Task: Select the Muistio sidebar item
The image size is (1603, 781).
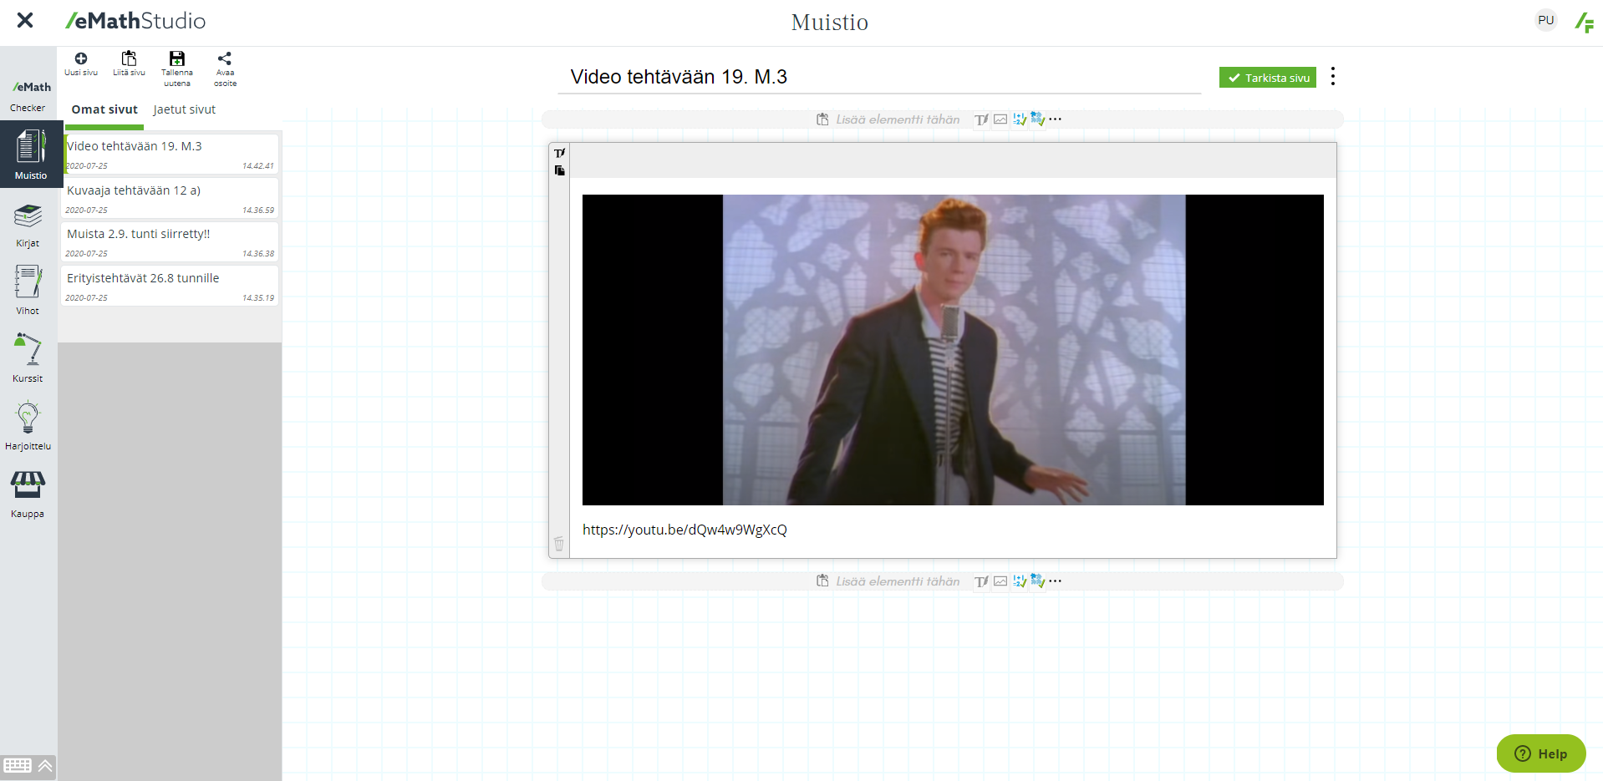Action: click(x=31, y=155)
